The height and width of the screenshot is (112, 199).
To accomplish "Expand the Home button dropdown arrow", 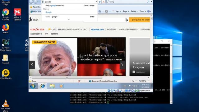I will tap(103, 11).
